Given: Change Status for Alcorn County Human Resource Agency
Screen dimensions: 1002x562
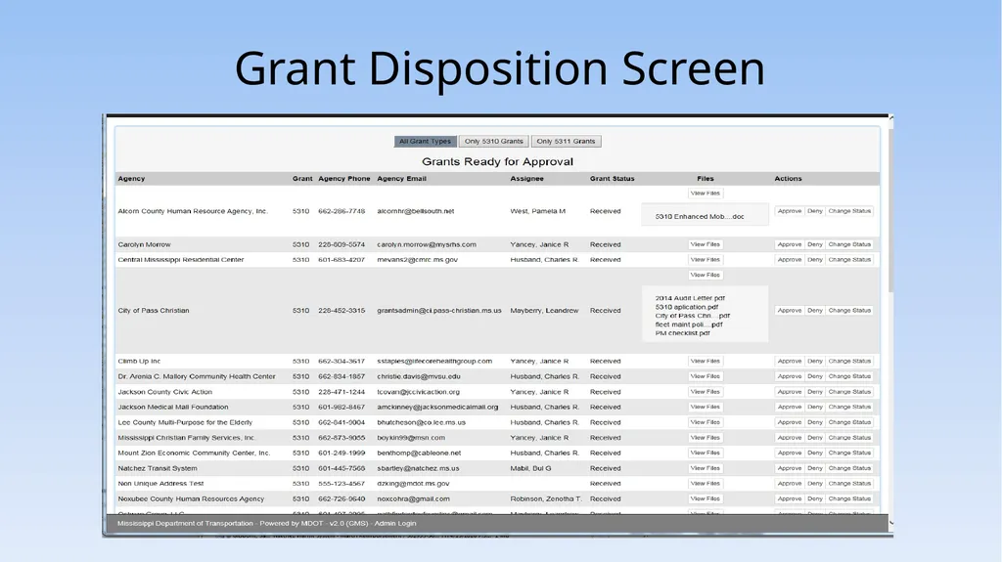Looking at the screenshot, I should (x=849, y=211).
